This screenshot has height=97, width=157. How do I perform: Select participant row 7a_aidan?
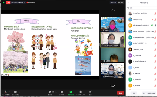click(x=142, y=67)
